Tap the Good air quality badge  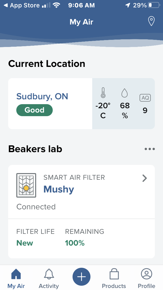click(x=34, y=110)
